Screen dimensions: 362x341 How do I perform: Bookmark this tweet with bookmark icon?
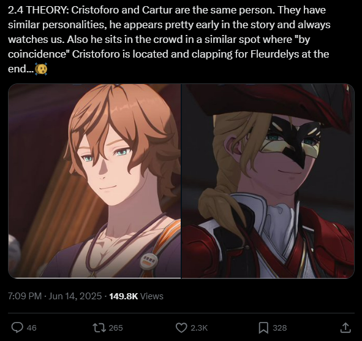[263, 328]
